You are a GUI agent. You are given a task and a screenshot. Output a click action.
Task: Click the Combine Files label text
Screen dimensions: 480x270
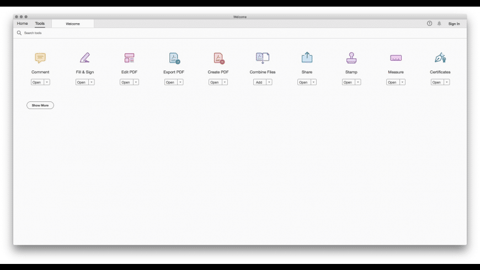263,72
